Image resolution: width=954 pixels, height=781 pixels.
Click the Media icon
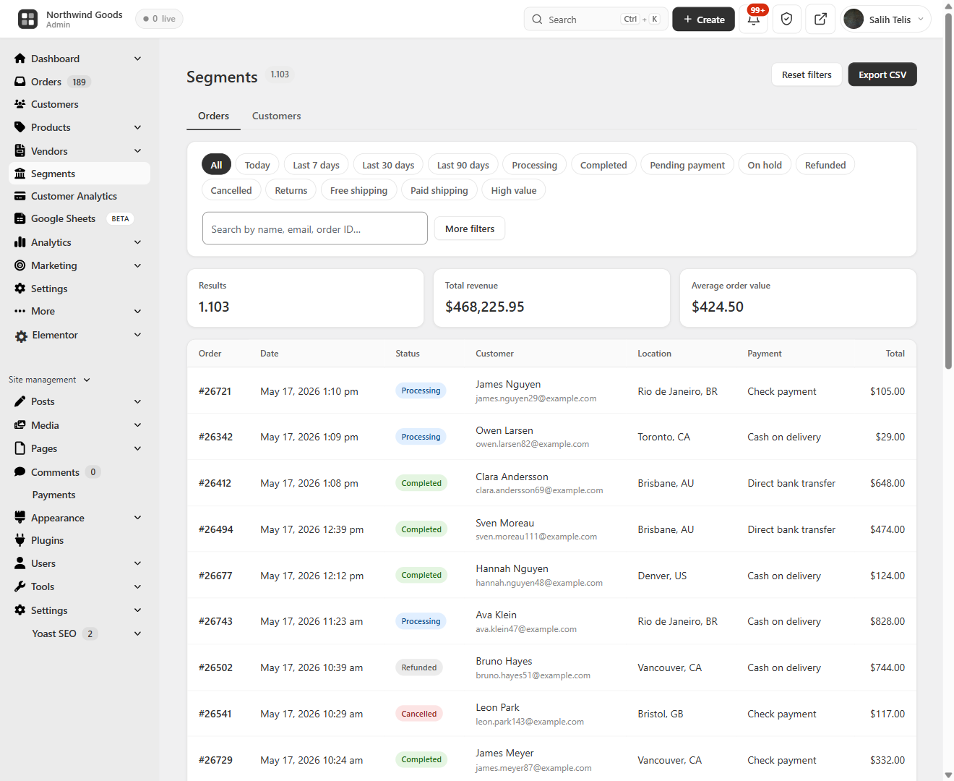tap(20, 425)
